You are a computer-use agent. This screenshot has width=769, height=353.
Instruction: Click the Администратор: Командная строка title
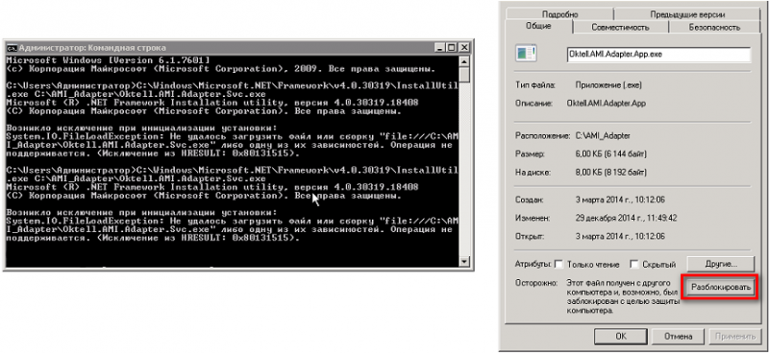(x=92, y=48)
